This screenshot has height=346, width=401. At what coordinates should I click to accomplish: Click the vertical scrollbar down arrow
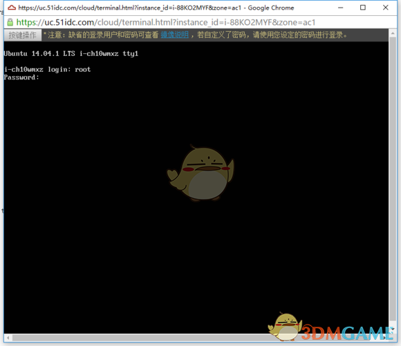coord(393,329)
